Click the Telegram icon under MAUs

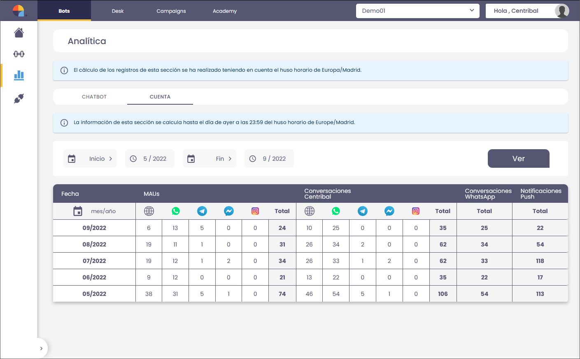202,211
